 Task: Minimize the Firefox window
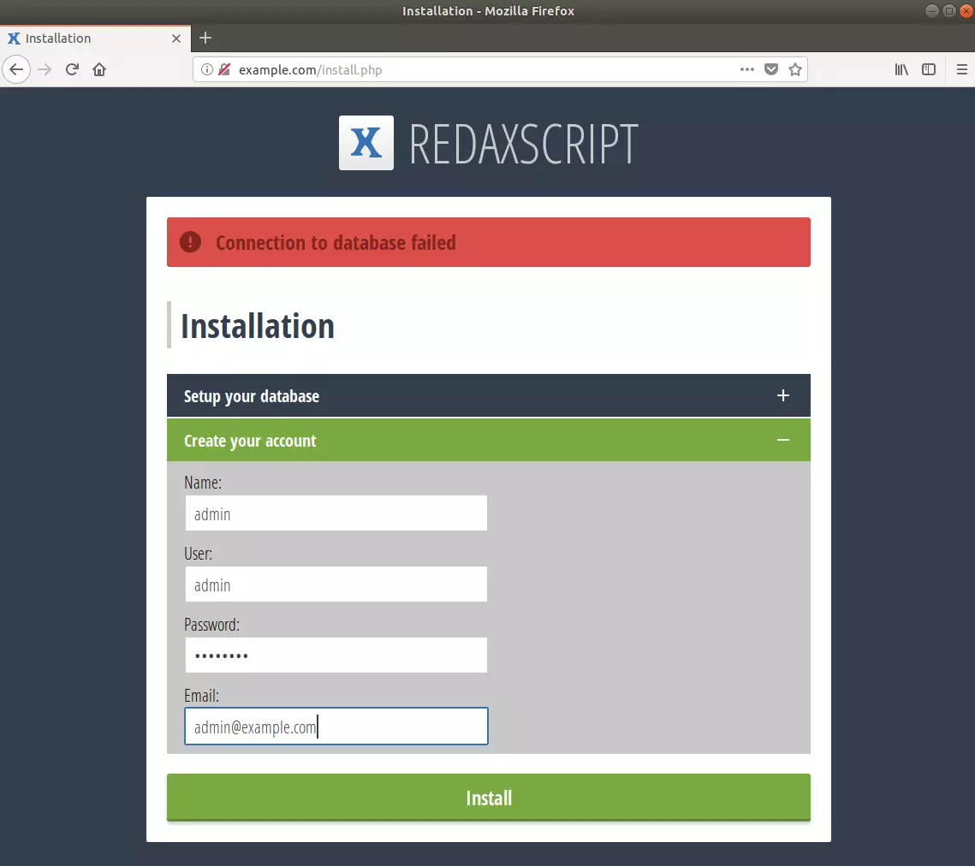(931, 10)
